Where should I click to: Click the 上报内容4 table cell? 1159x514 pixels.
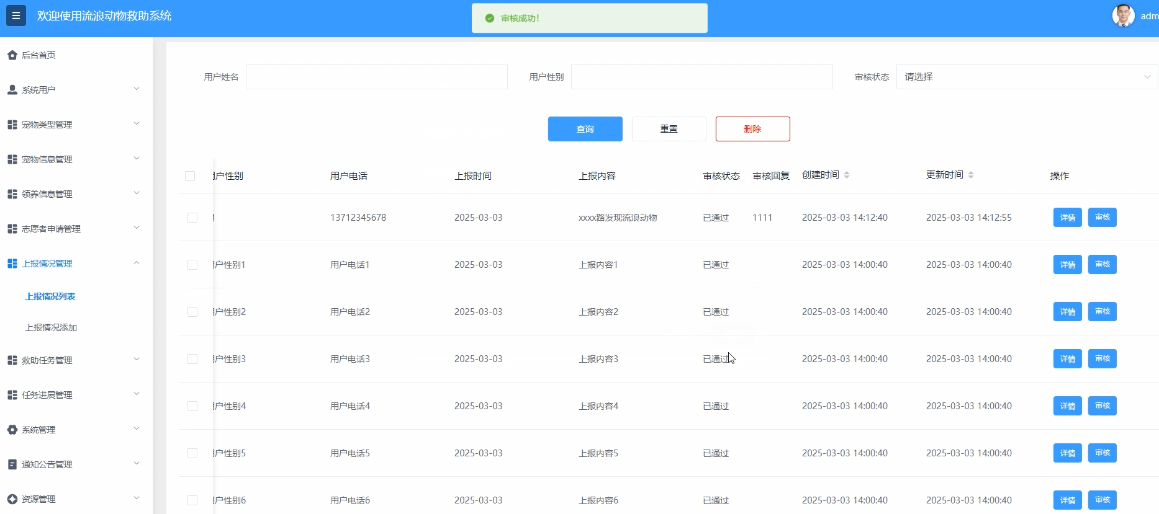pos(598,406)
